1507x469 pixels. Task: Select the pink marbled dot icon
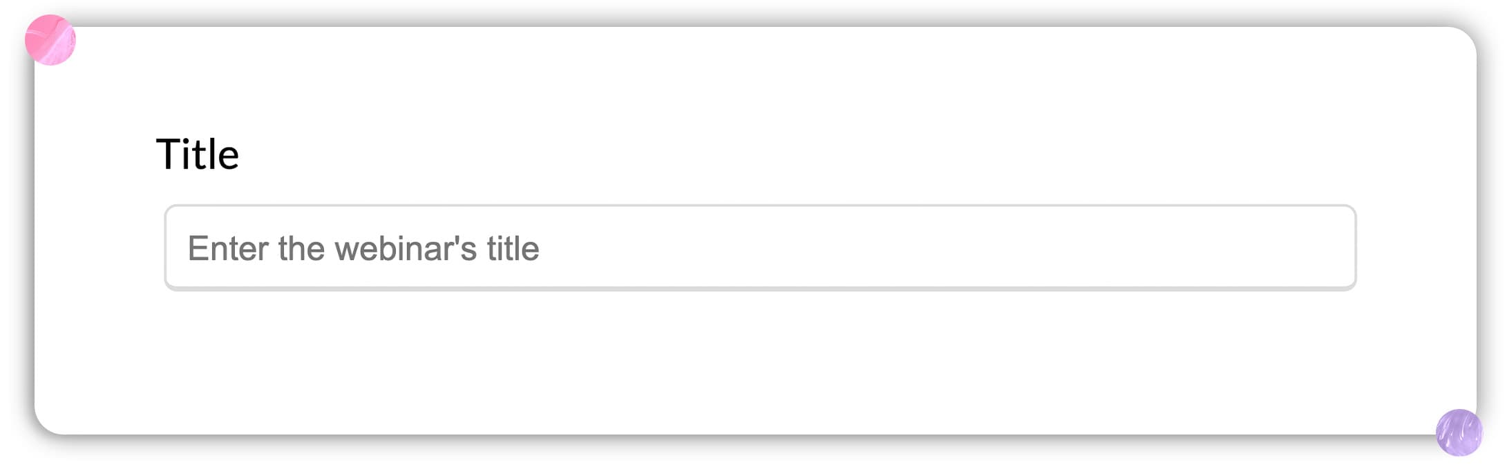pyautogui.click(x=50, y=40)
